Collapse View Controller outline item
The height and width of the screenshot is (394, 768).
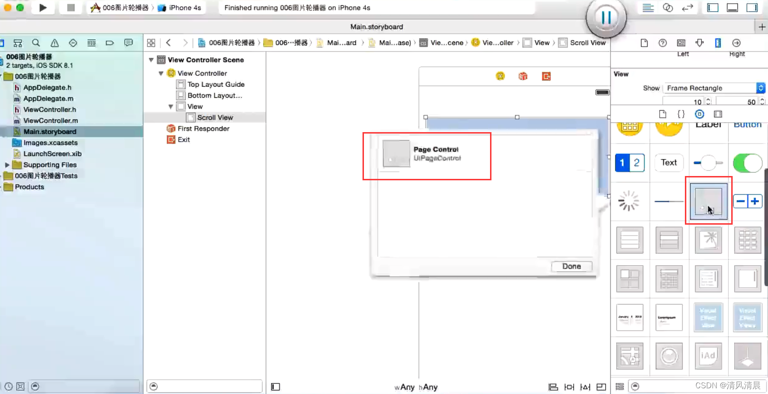coord(161,73)
